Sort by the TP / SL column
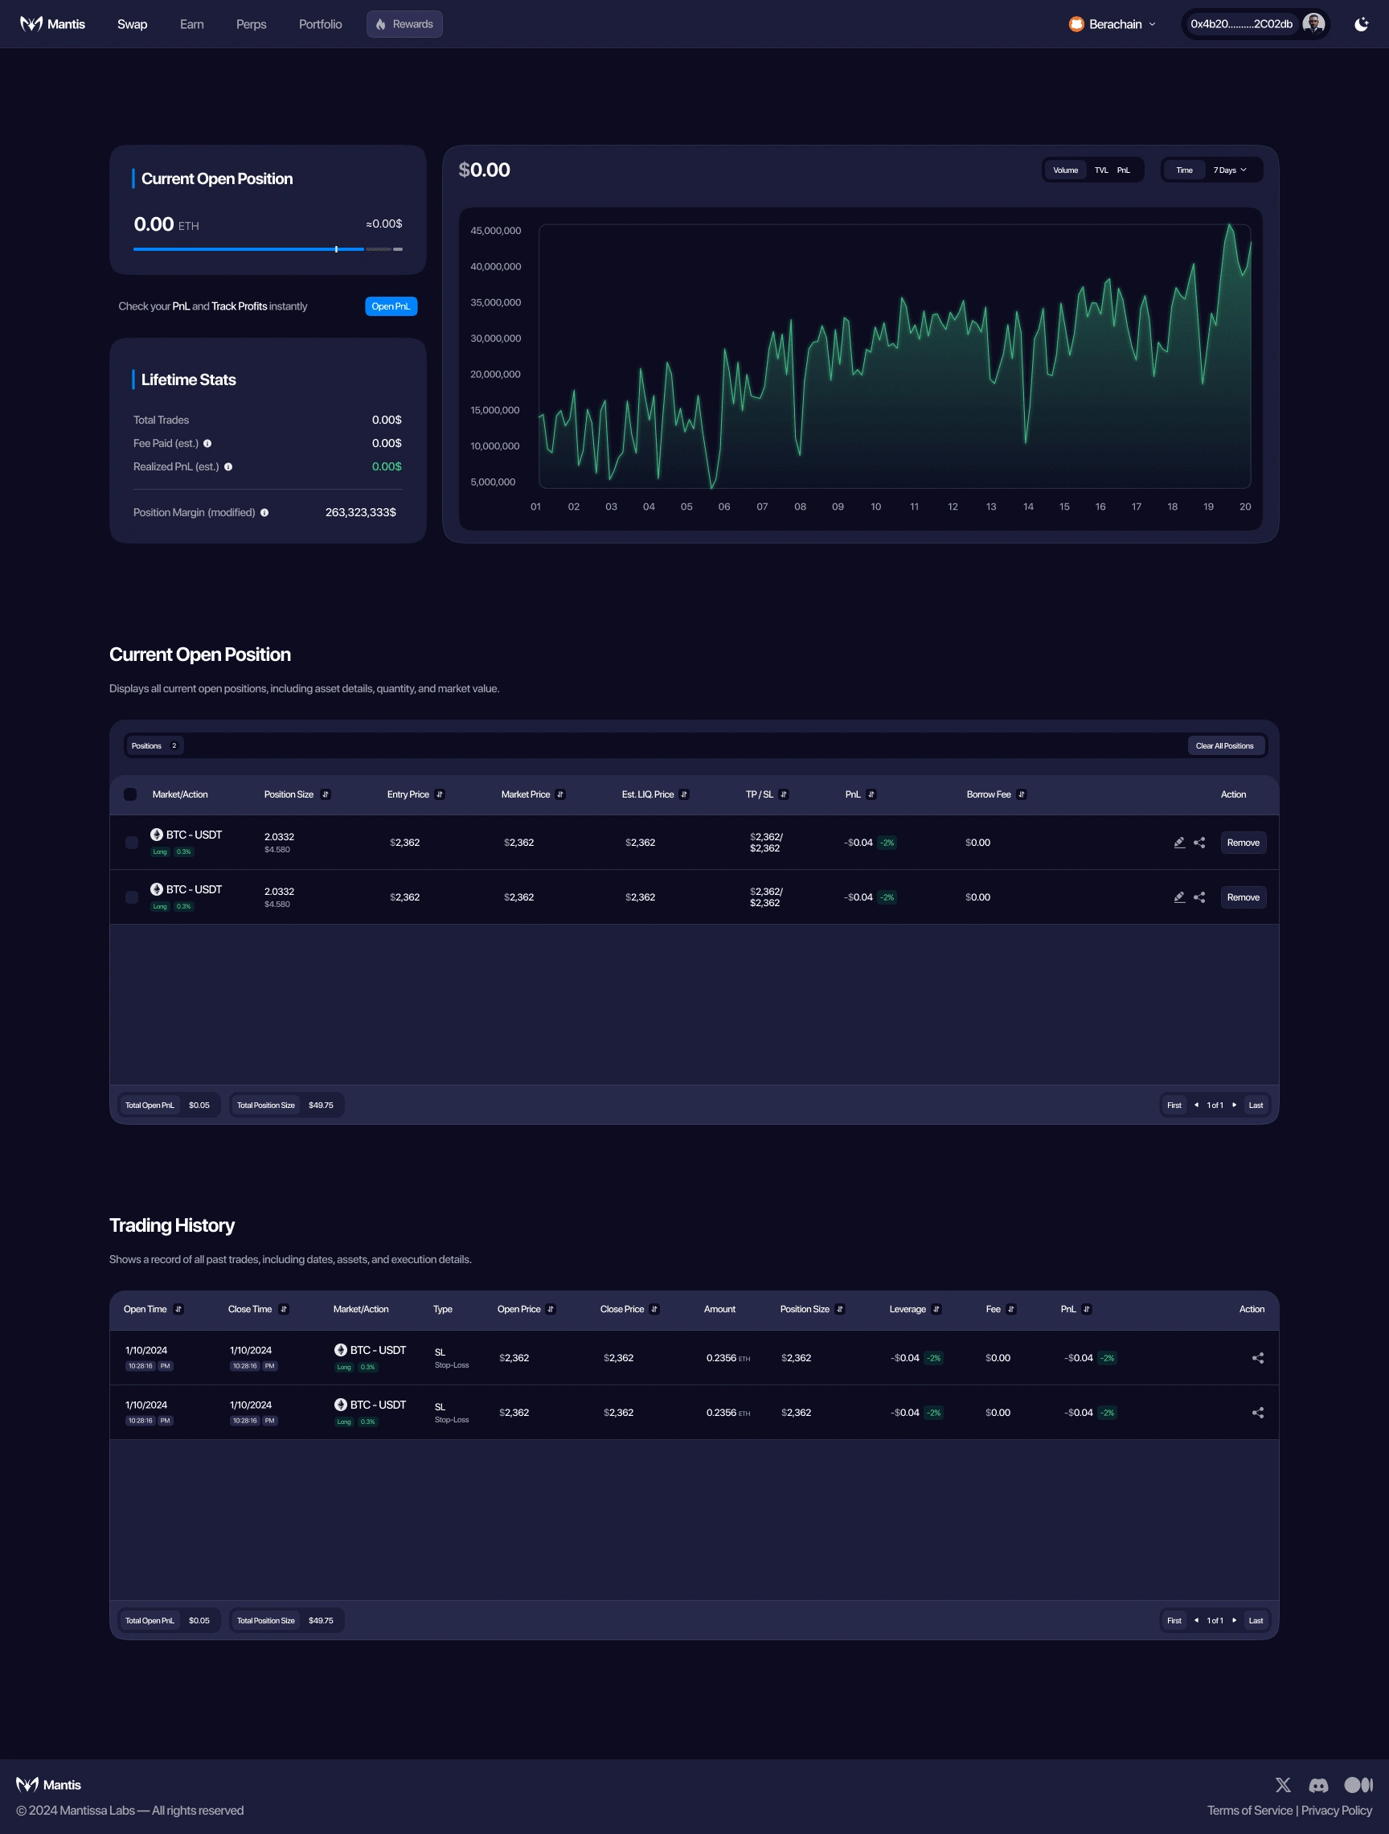Screen dimensions: 1389x1834 [x=783, y=794]
